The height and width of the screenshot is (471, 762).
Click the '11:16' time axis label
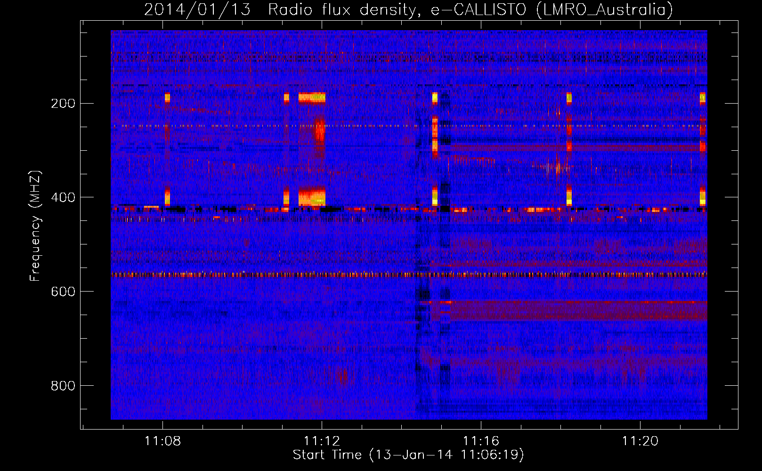pos(481,441)
